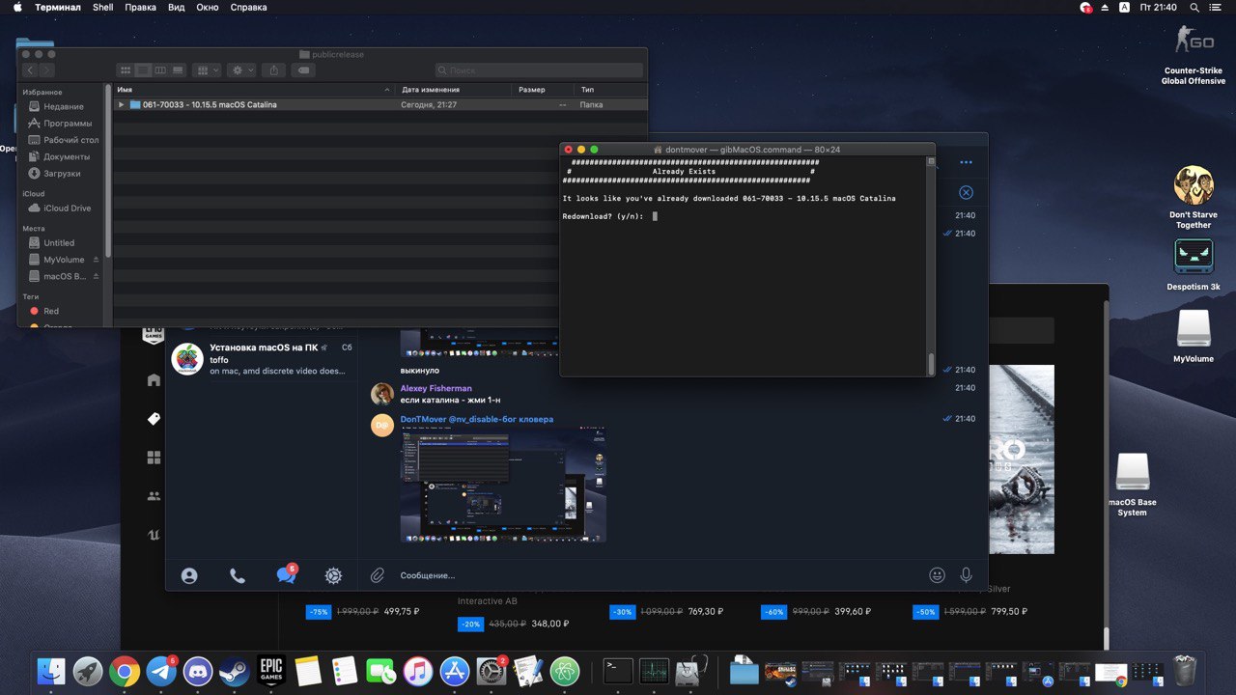Focus the Telegram Сообщение input field
This screenshot has height=695, width=1236.
coord(657,575)
